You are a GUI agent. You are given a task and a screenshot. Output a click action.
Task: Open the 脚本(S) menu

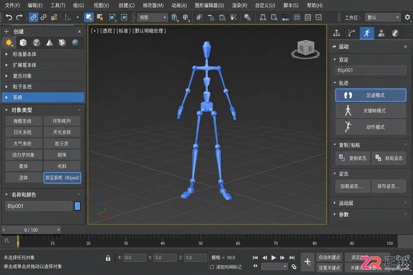click(x=291, y=5)
